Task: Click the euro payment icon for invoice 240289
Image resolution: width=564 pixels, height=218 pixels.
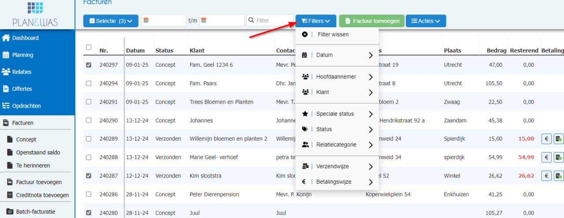Action: coord(546,139)
